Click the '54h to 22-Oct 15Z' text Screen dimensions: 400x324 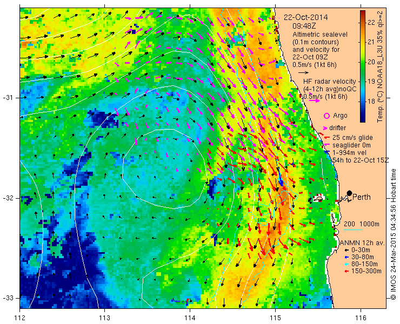[x=361, y=160]
